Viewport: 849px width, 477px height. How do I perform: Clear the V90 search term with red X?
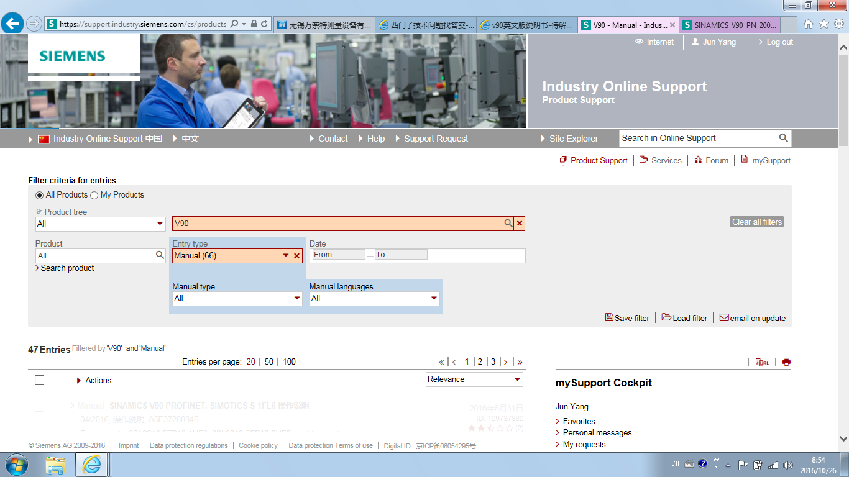[x=520, y=224]
